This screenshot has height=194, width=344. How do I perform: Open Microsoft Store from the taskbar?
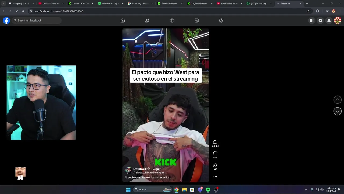click(x=192, y=189)
